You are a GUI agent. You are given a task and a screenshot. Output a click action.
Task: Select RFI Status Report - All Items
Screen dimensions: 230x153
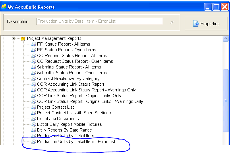(x=63, y=44)
